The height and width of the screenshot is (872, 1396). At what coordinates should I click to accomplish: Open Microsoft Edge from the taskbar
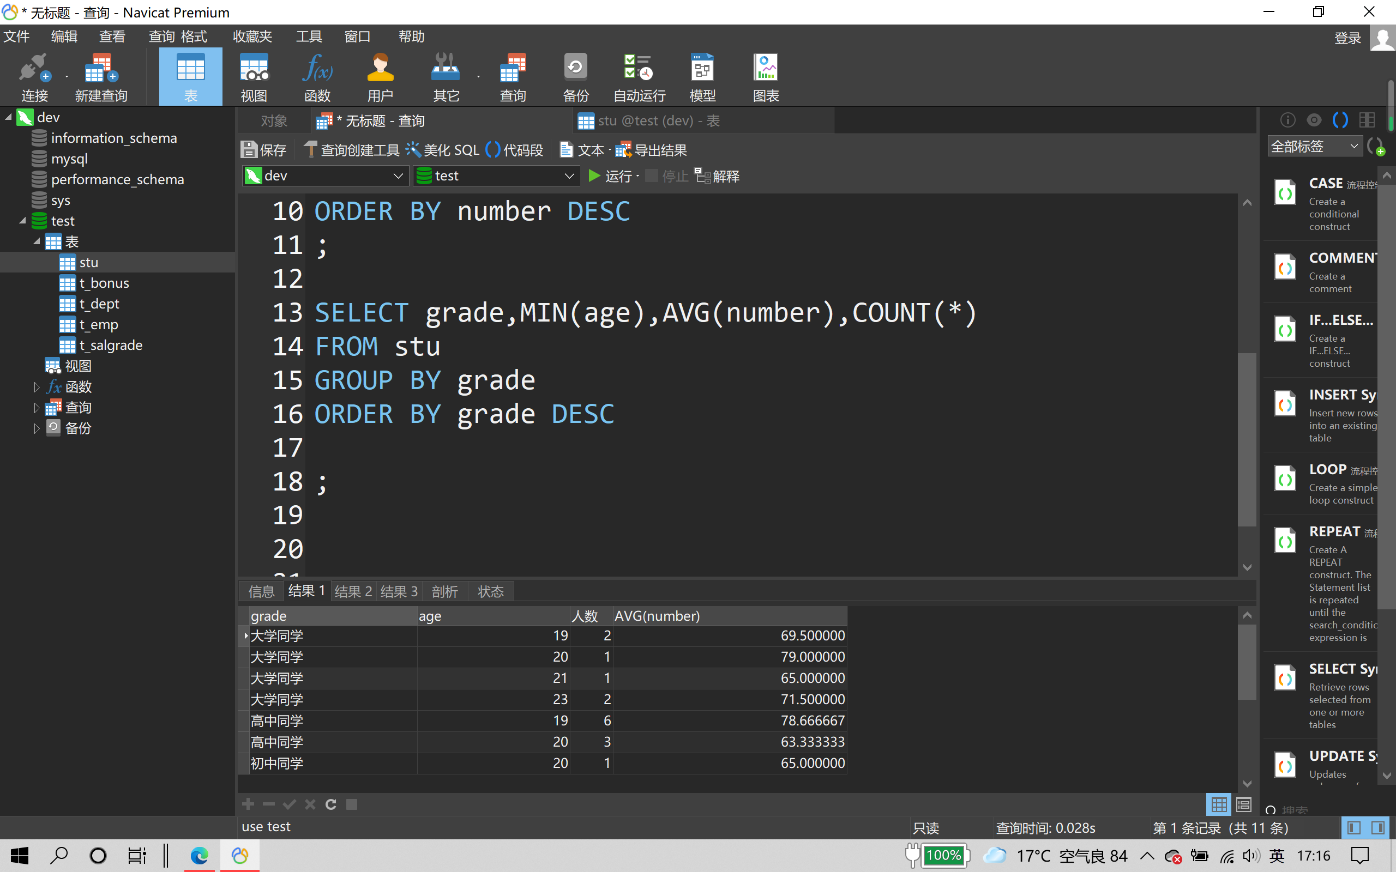pos(200,855)
